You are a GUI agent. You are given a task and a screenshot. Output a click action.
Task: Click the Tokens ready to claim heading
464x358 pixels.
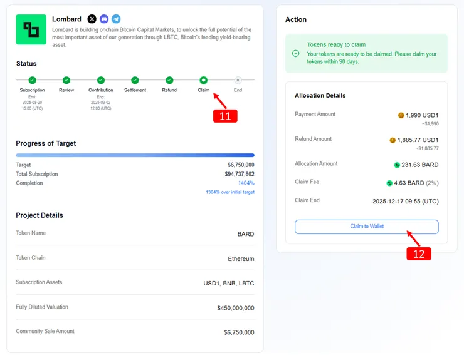(x=336, y=44)
